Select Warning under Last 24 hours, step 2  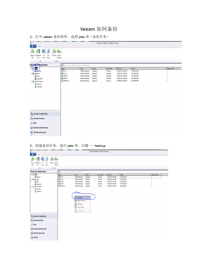point(38,191)
